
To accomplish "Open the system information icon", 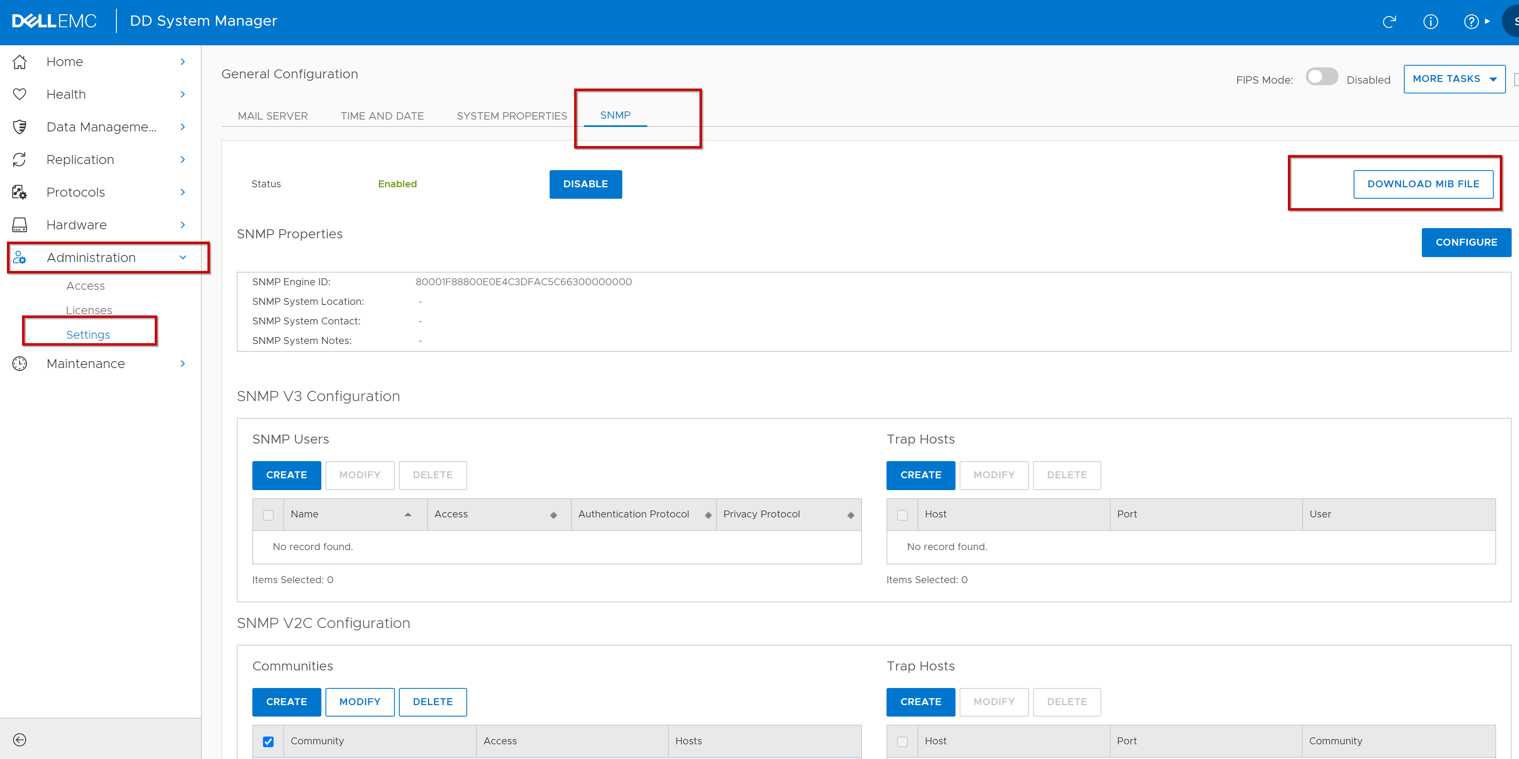I will [x=1431, y=22].
